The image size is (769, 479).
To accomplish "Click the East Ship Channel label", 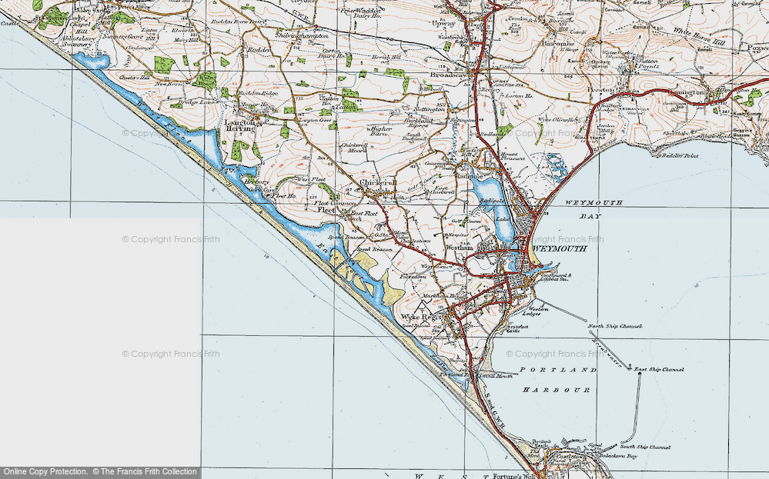I will [x=659, y=369].
